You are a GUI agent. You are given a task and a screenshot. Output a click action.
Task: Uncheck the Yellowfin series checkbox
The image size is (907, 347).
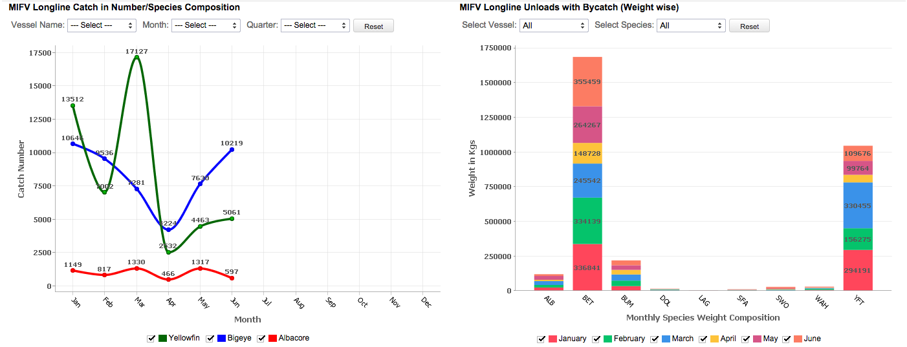(x=151, y=338)
